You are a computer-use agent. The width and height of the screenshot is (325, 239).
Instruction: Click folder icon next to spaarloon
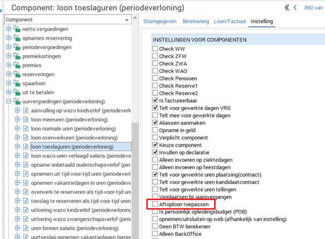pos(17,83)
